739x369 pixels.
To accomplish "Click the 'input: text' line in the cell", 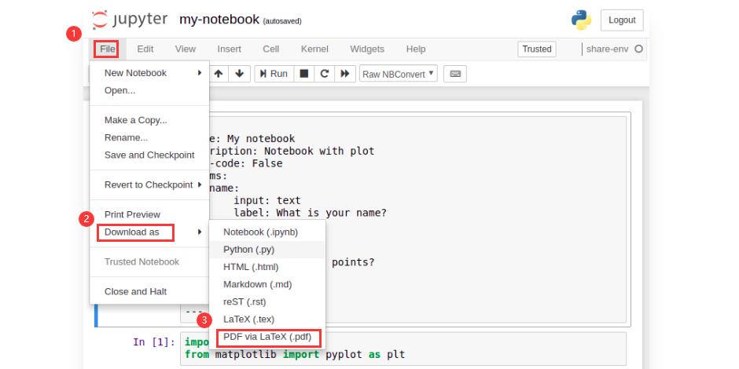I will tap(267, 200).
